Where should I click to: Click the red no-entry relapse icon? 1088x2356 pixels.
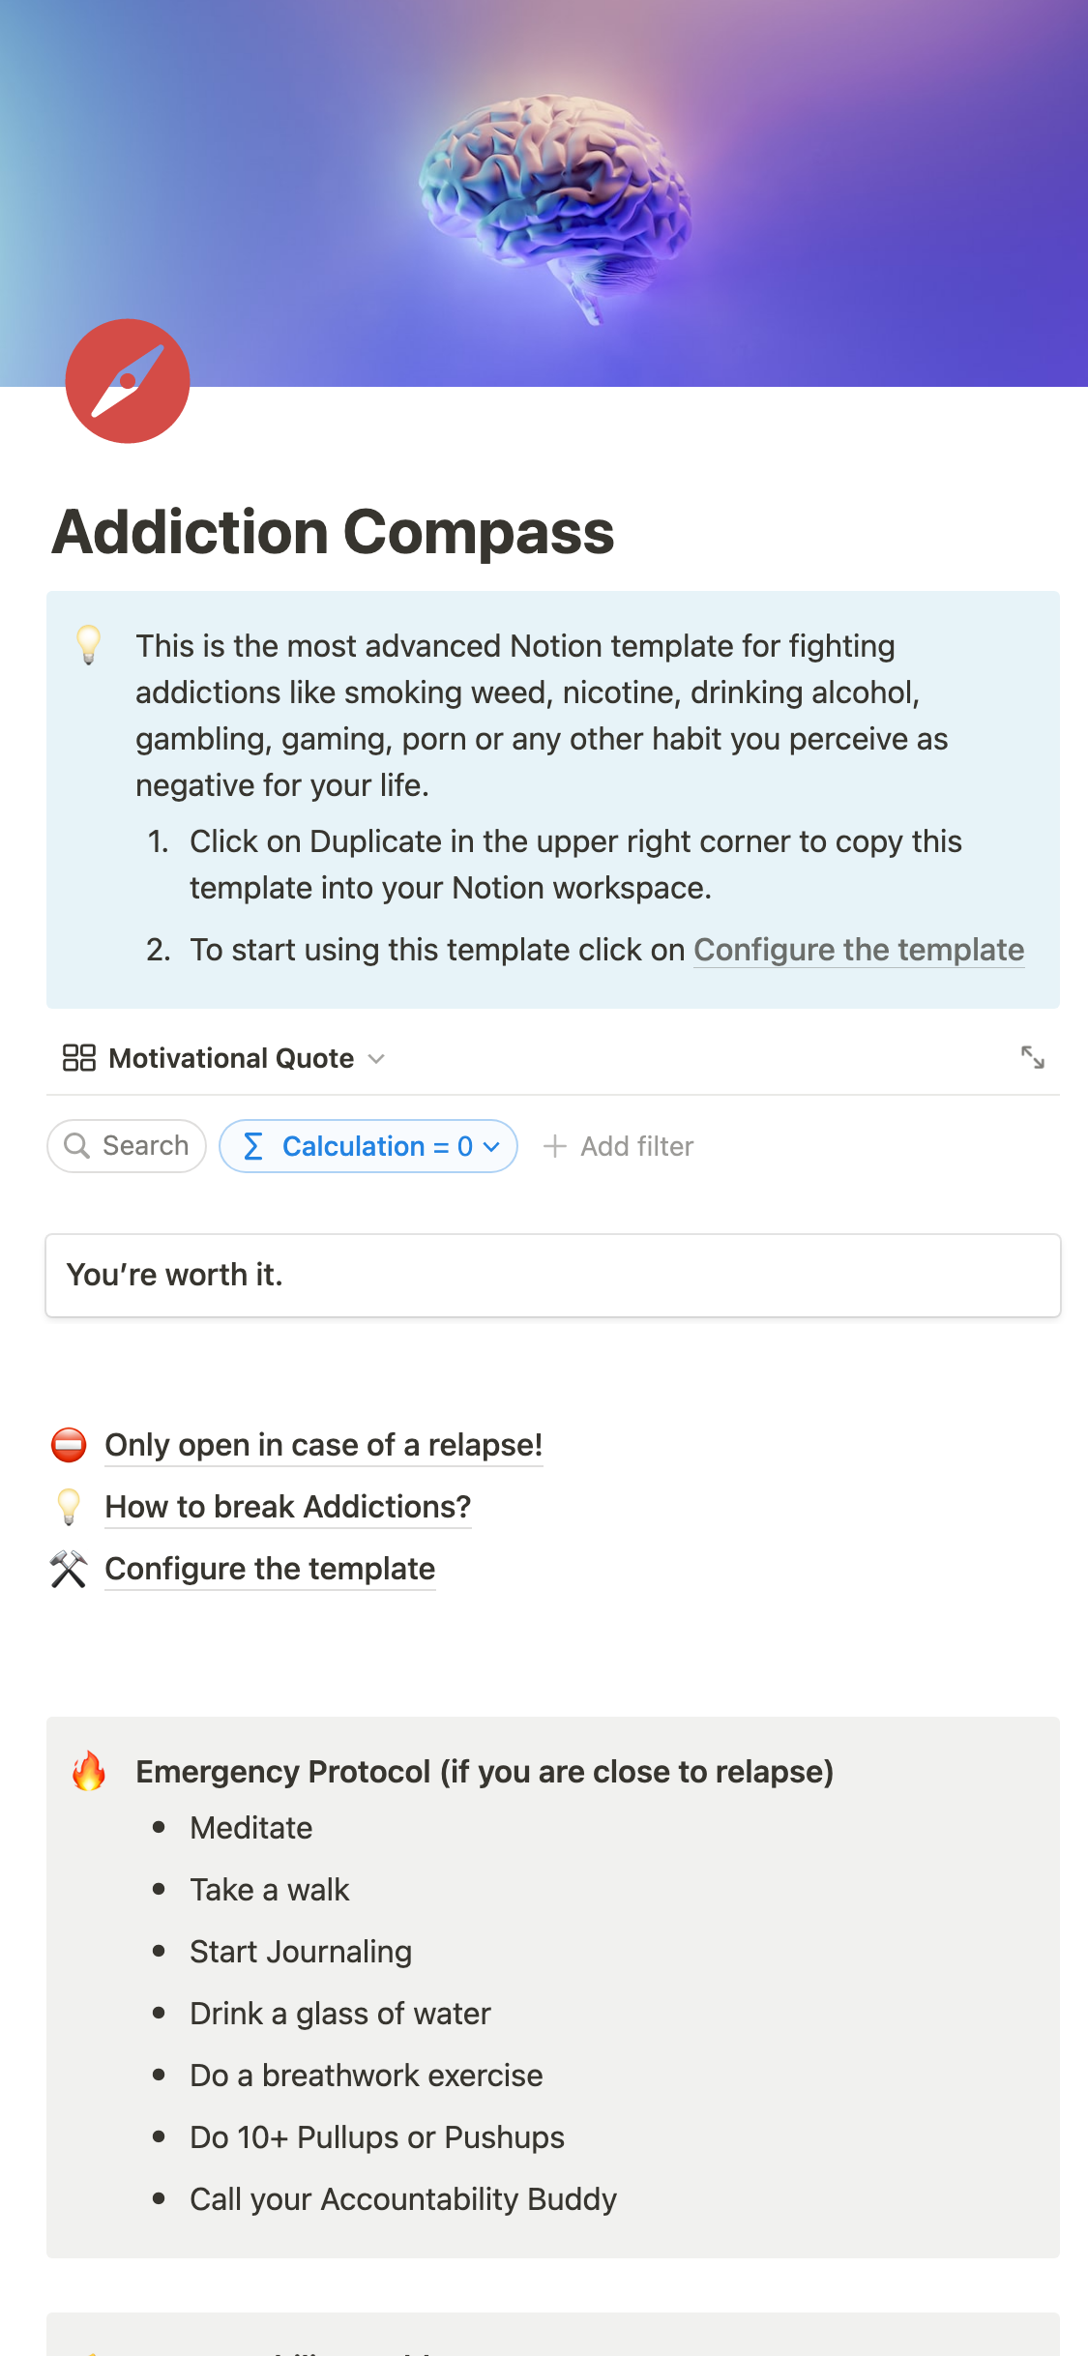tap(69, 1445)
